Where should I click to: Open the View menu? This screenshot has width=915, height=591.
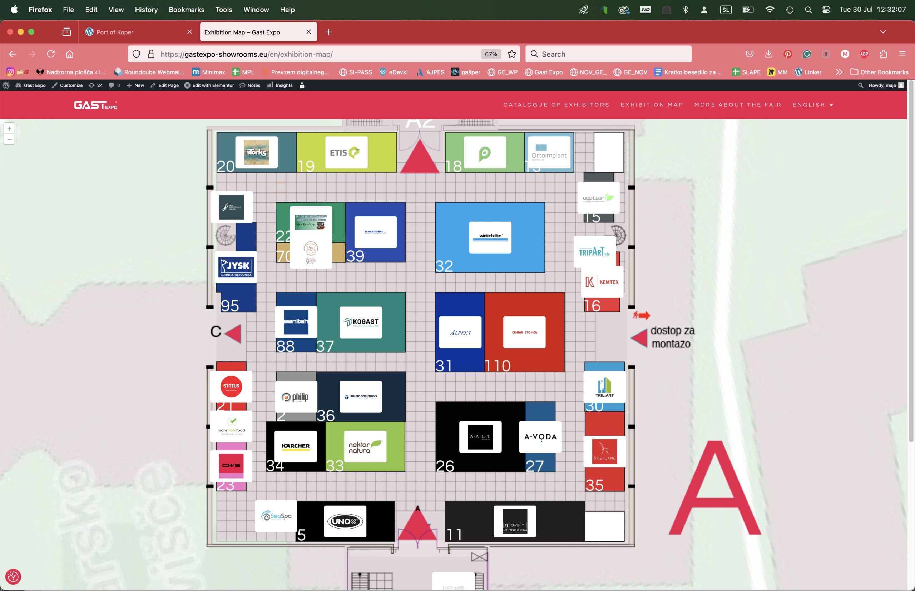tap(116, 10)
